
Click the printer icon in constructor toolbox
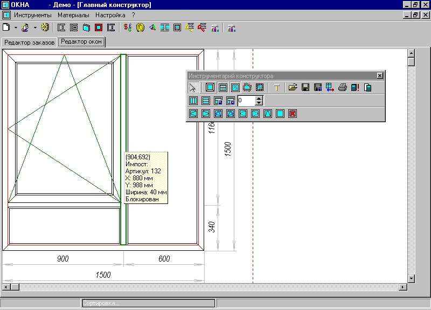click(342, 87)
